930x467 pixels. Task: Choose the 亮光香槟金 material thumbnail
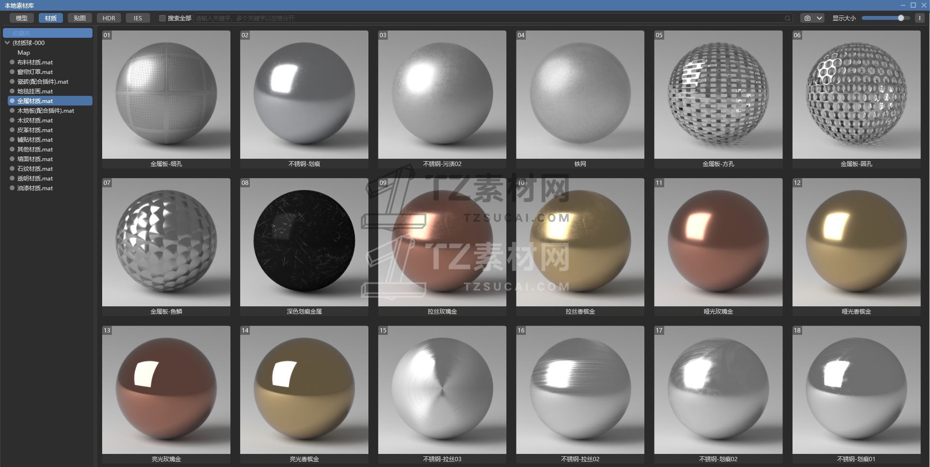click(x=304, y=390)
